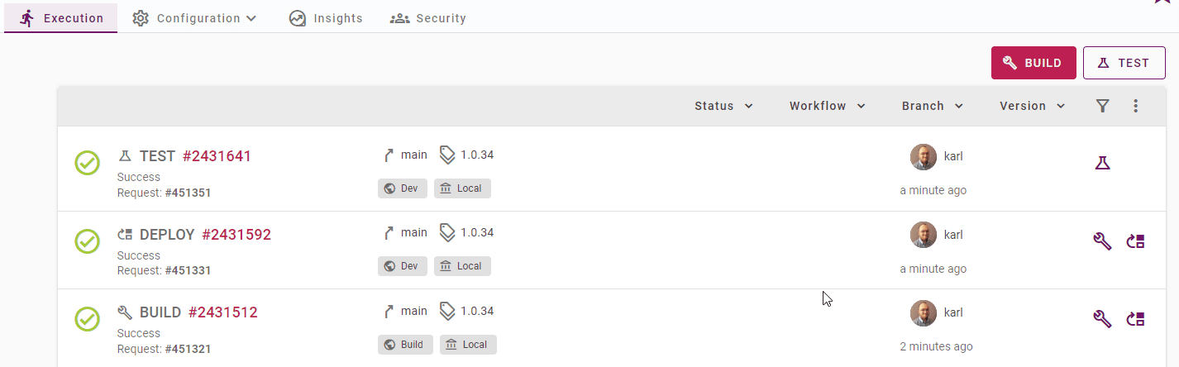Click karl's avatar in BUILD row
Screen dimensions: 1179x367
924,313
